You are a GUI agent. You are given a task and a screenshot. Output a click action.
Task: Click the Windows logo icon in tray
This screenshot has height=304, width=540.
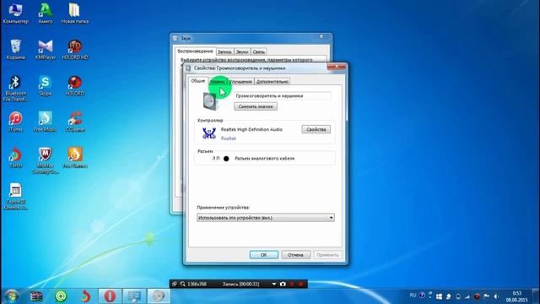pyautogui.click(x=439, y=296)
